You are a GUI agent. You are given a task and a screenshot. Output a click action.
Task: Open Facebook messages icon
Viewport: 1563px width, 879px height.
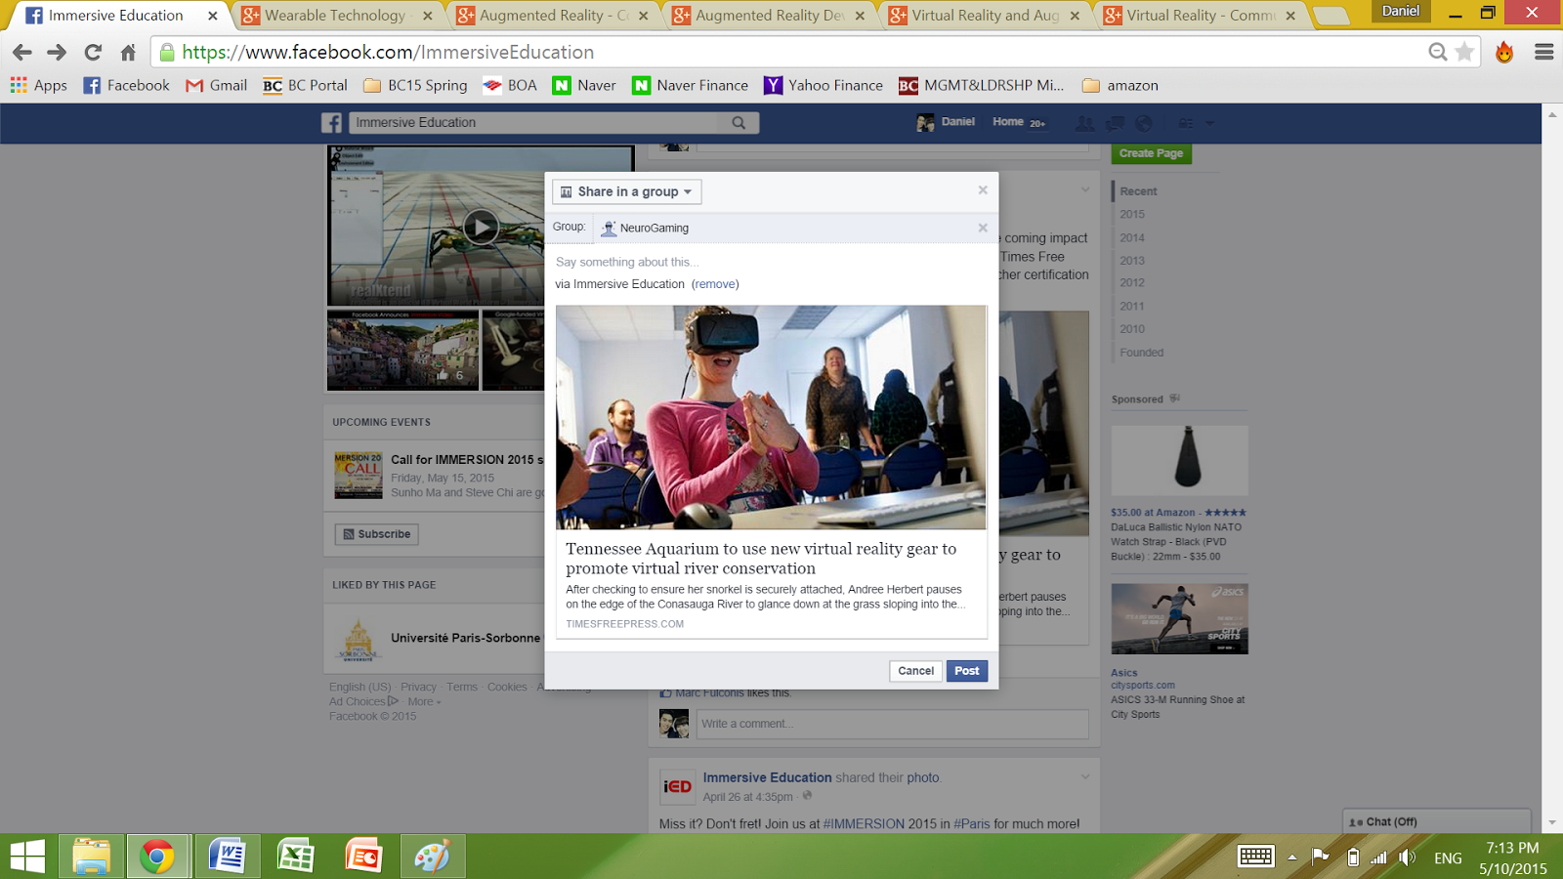pos(1115,123)
